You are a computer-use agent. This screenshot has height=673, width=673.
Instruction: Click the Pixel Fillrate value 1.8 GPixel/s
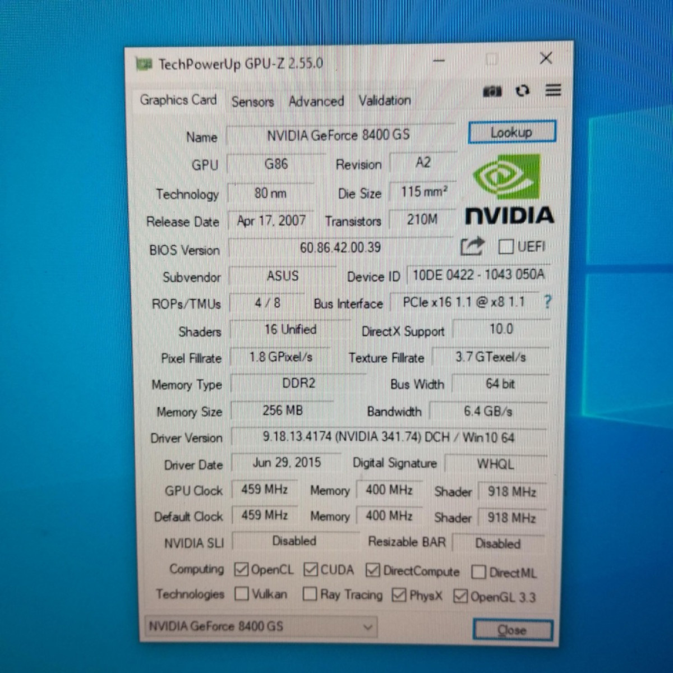point(281,357)
